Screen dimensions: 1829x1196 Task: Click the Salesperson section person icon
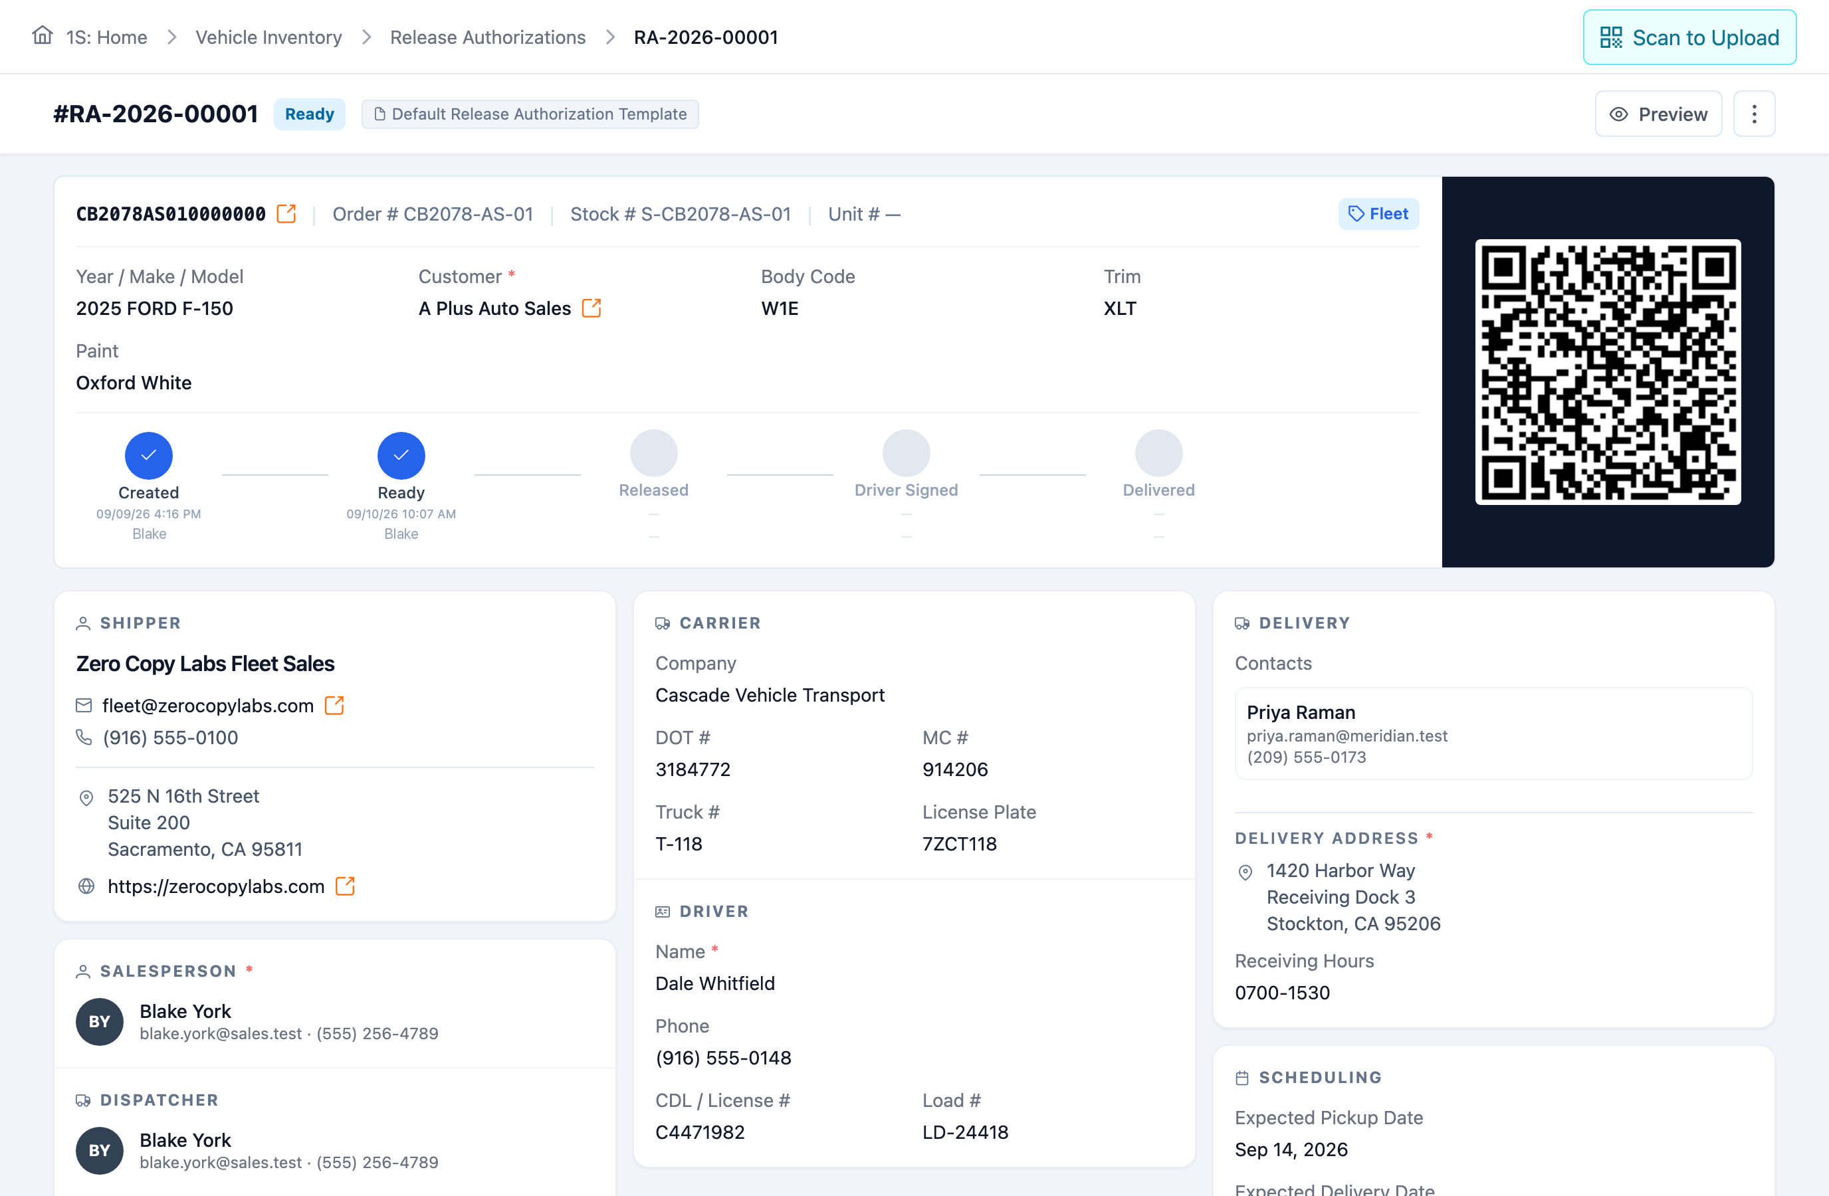tap(83, 971)
